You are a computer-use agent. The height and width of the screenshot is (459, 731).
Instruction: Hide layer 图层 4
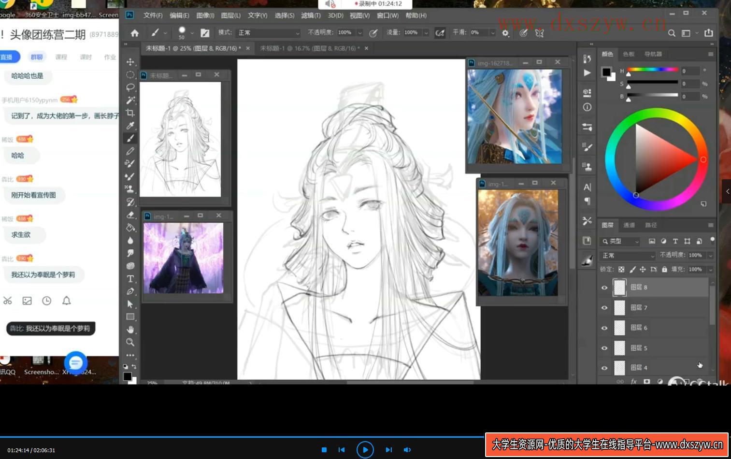(x=604, y=368)
